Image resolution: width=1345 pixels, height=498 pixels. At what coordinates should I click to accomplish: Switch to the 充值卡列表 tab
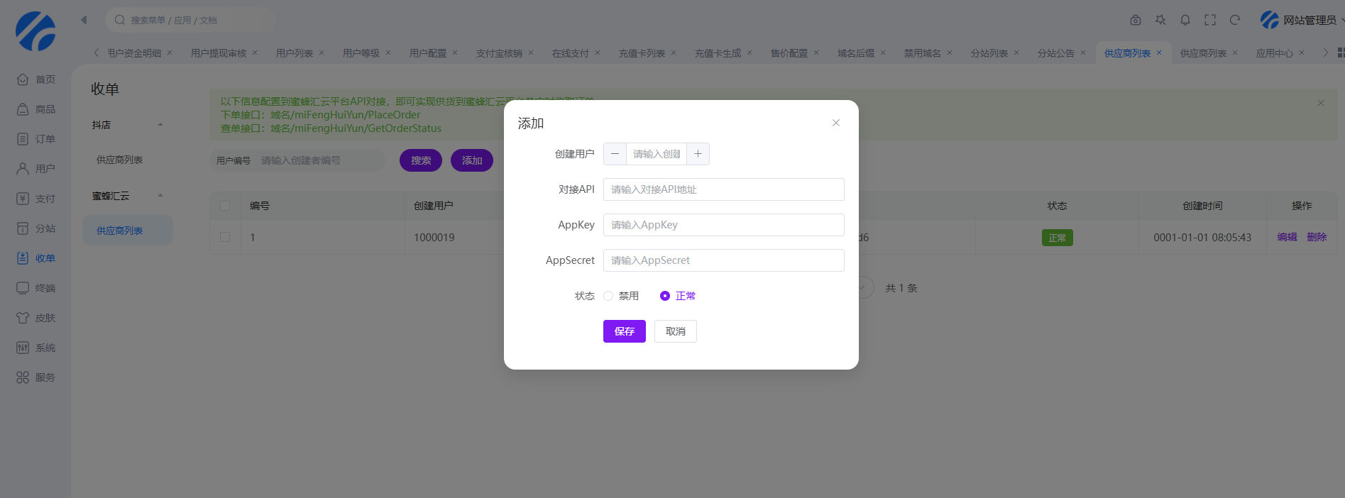pos(642,53)
